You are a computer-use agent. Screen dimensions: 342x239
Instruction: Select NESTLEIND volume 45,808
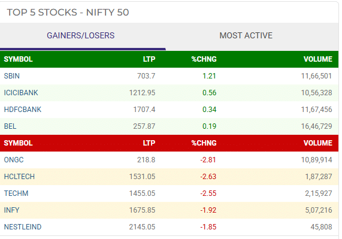click(321, 227)
